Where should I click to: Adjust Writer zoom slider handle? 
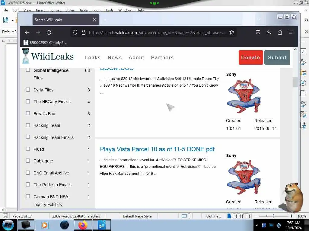pos(273,216)
